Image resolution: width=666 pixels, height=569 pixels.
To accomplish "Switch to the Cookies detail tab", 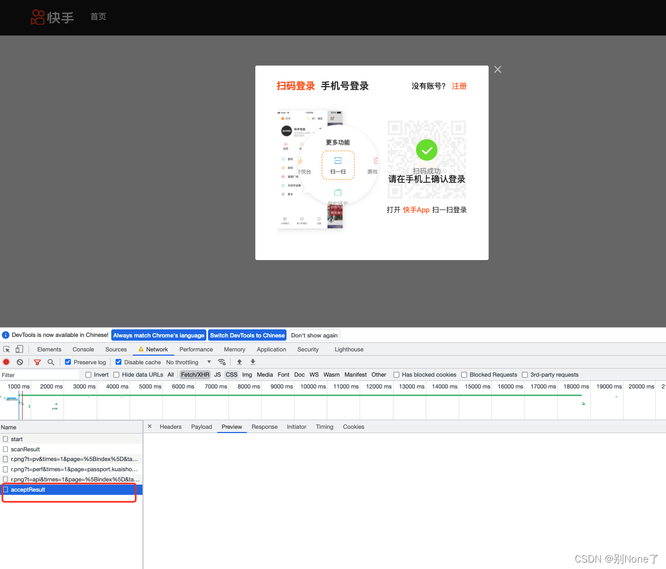I will coord(354,427).
